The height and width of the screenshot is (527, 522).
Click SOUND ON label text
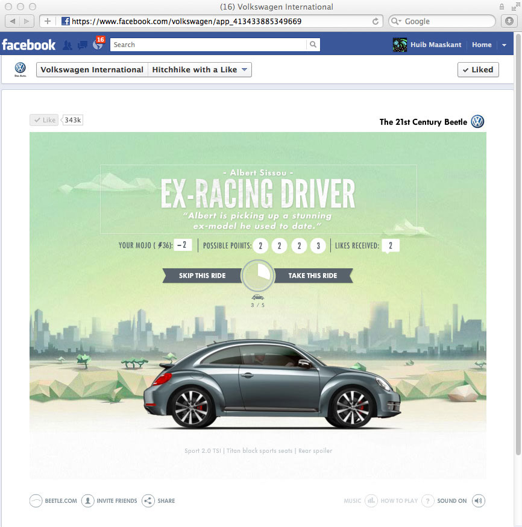(452, 501)
